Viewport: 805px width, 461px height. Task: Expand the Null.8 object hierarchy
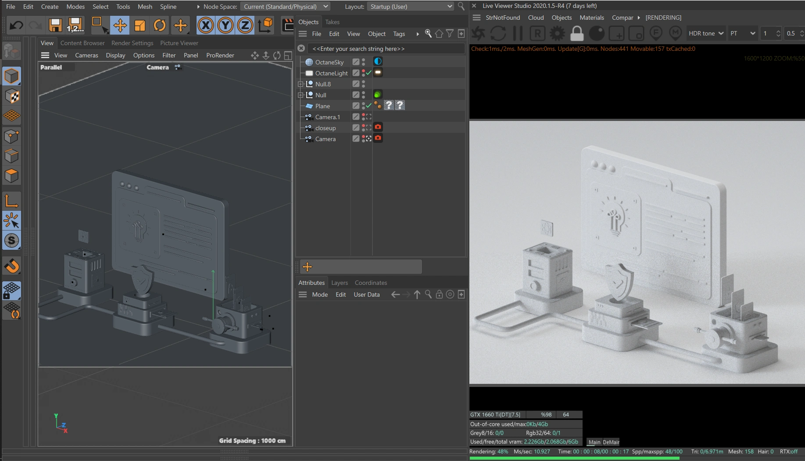coord(301,84)
